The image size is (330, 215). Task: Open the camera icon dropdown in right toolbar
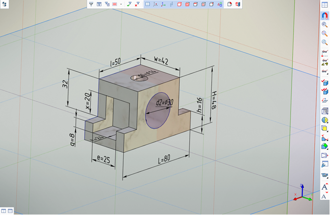tap(325, 175)
